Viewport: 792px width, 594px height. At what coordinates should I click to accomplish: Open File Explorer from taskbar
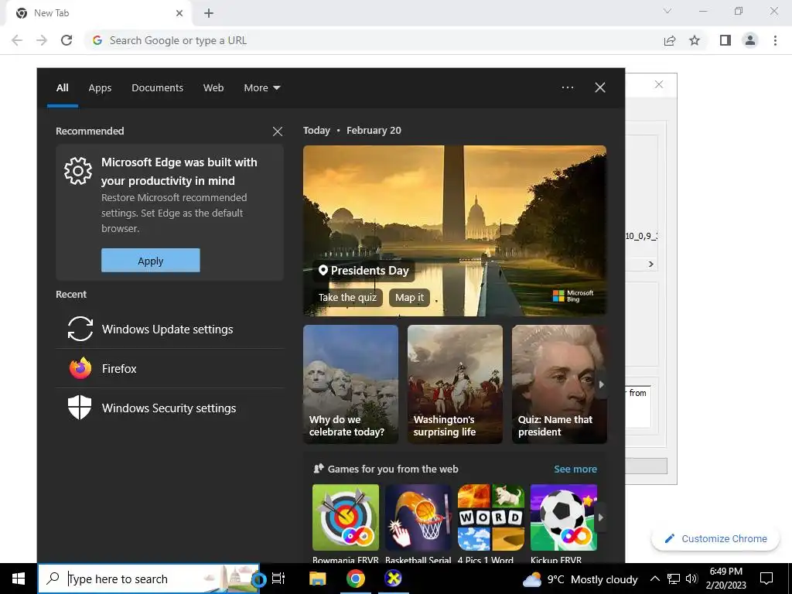pyautogui.click(x=318, y=579)
